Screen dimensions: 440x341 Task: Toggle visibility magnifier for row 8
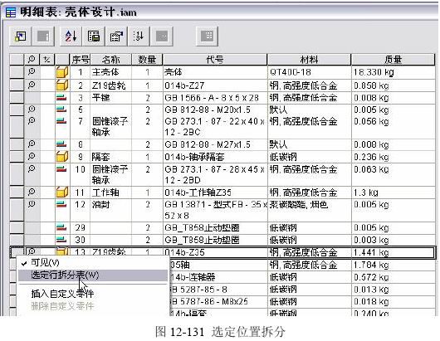pyautogui.click(x=32, y=144)
